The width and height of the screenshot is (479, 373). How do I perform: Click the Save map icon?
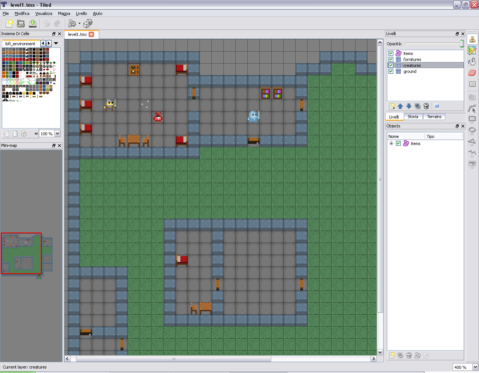pyautogui.click(x=33, y=24)
